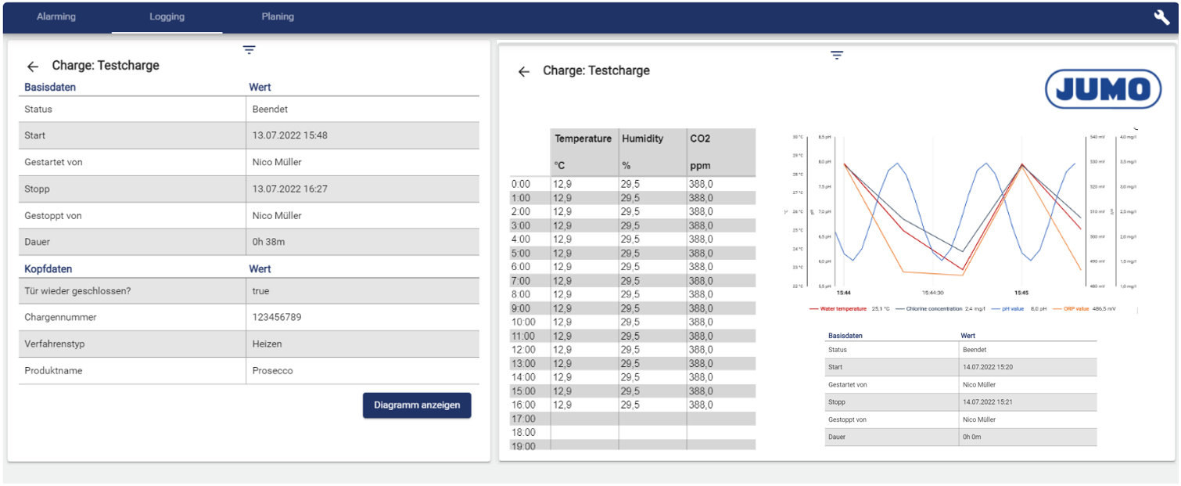Select the Logging tab

167,16
